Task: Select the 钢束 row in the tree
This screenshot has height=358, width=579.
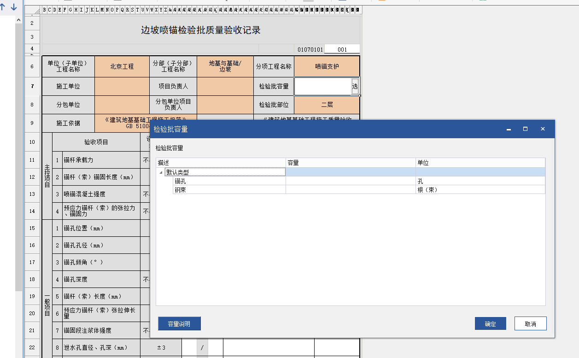Action: [x=181, y=190]
